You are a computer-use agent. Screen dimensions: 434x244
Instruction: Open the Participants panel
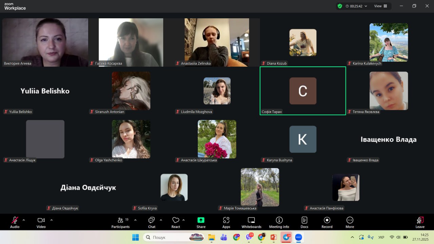click(120, 222)
